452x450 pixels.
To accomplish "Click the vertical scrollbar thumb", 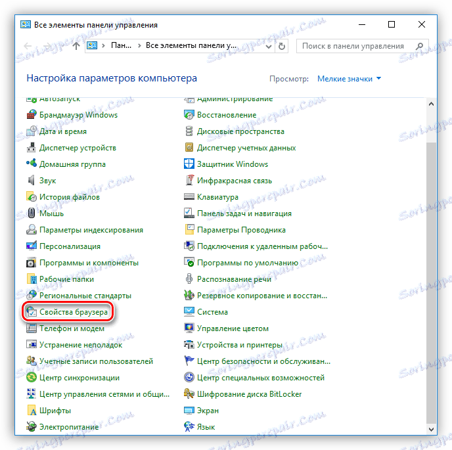I will pyautogui.click(x=431, y=282).
